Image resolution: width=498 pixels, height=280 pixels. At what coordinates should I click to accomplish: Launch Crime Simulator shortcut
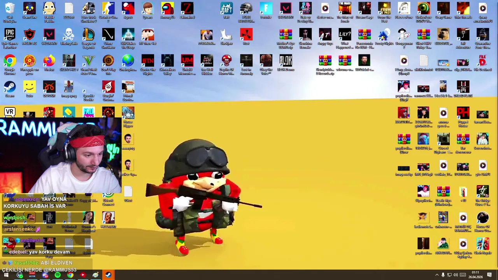pyautogui.click(x=108, y=38)
